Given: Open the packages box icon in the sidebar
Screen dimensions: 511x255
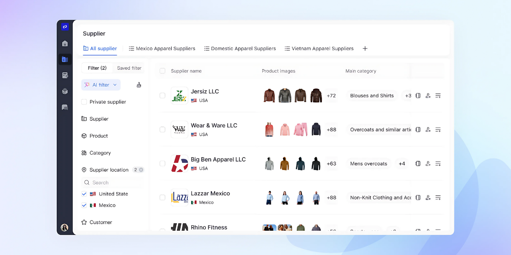Looking at the screenshot, I should 65,91.
